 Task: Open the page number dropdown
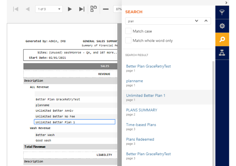click(49, 9)
